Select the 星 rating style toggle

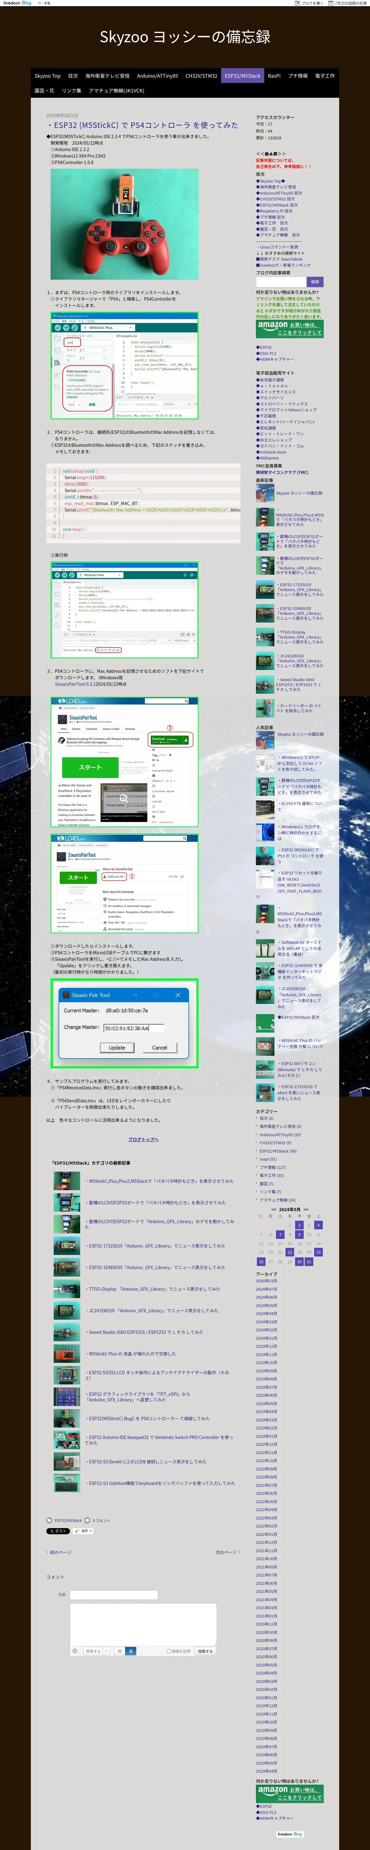tap(131, 1651)
